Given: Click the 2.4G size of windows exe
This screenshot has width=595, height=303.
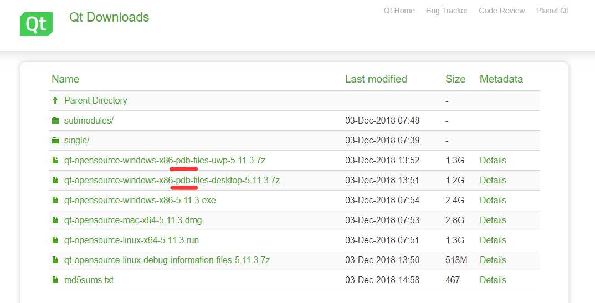Looking at the screenshot, I should [455, 200].
